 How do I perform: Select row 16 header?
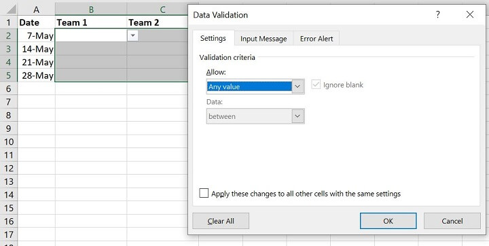[8, 222]
